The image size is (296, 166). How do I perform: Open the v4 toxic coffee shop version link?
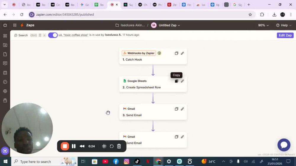click(73, 35)
